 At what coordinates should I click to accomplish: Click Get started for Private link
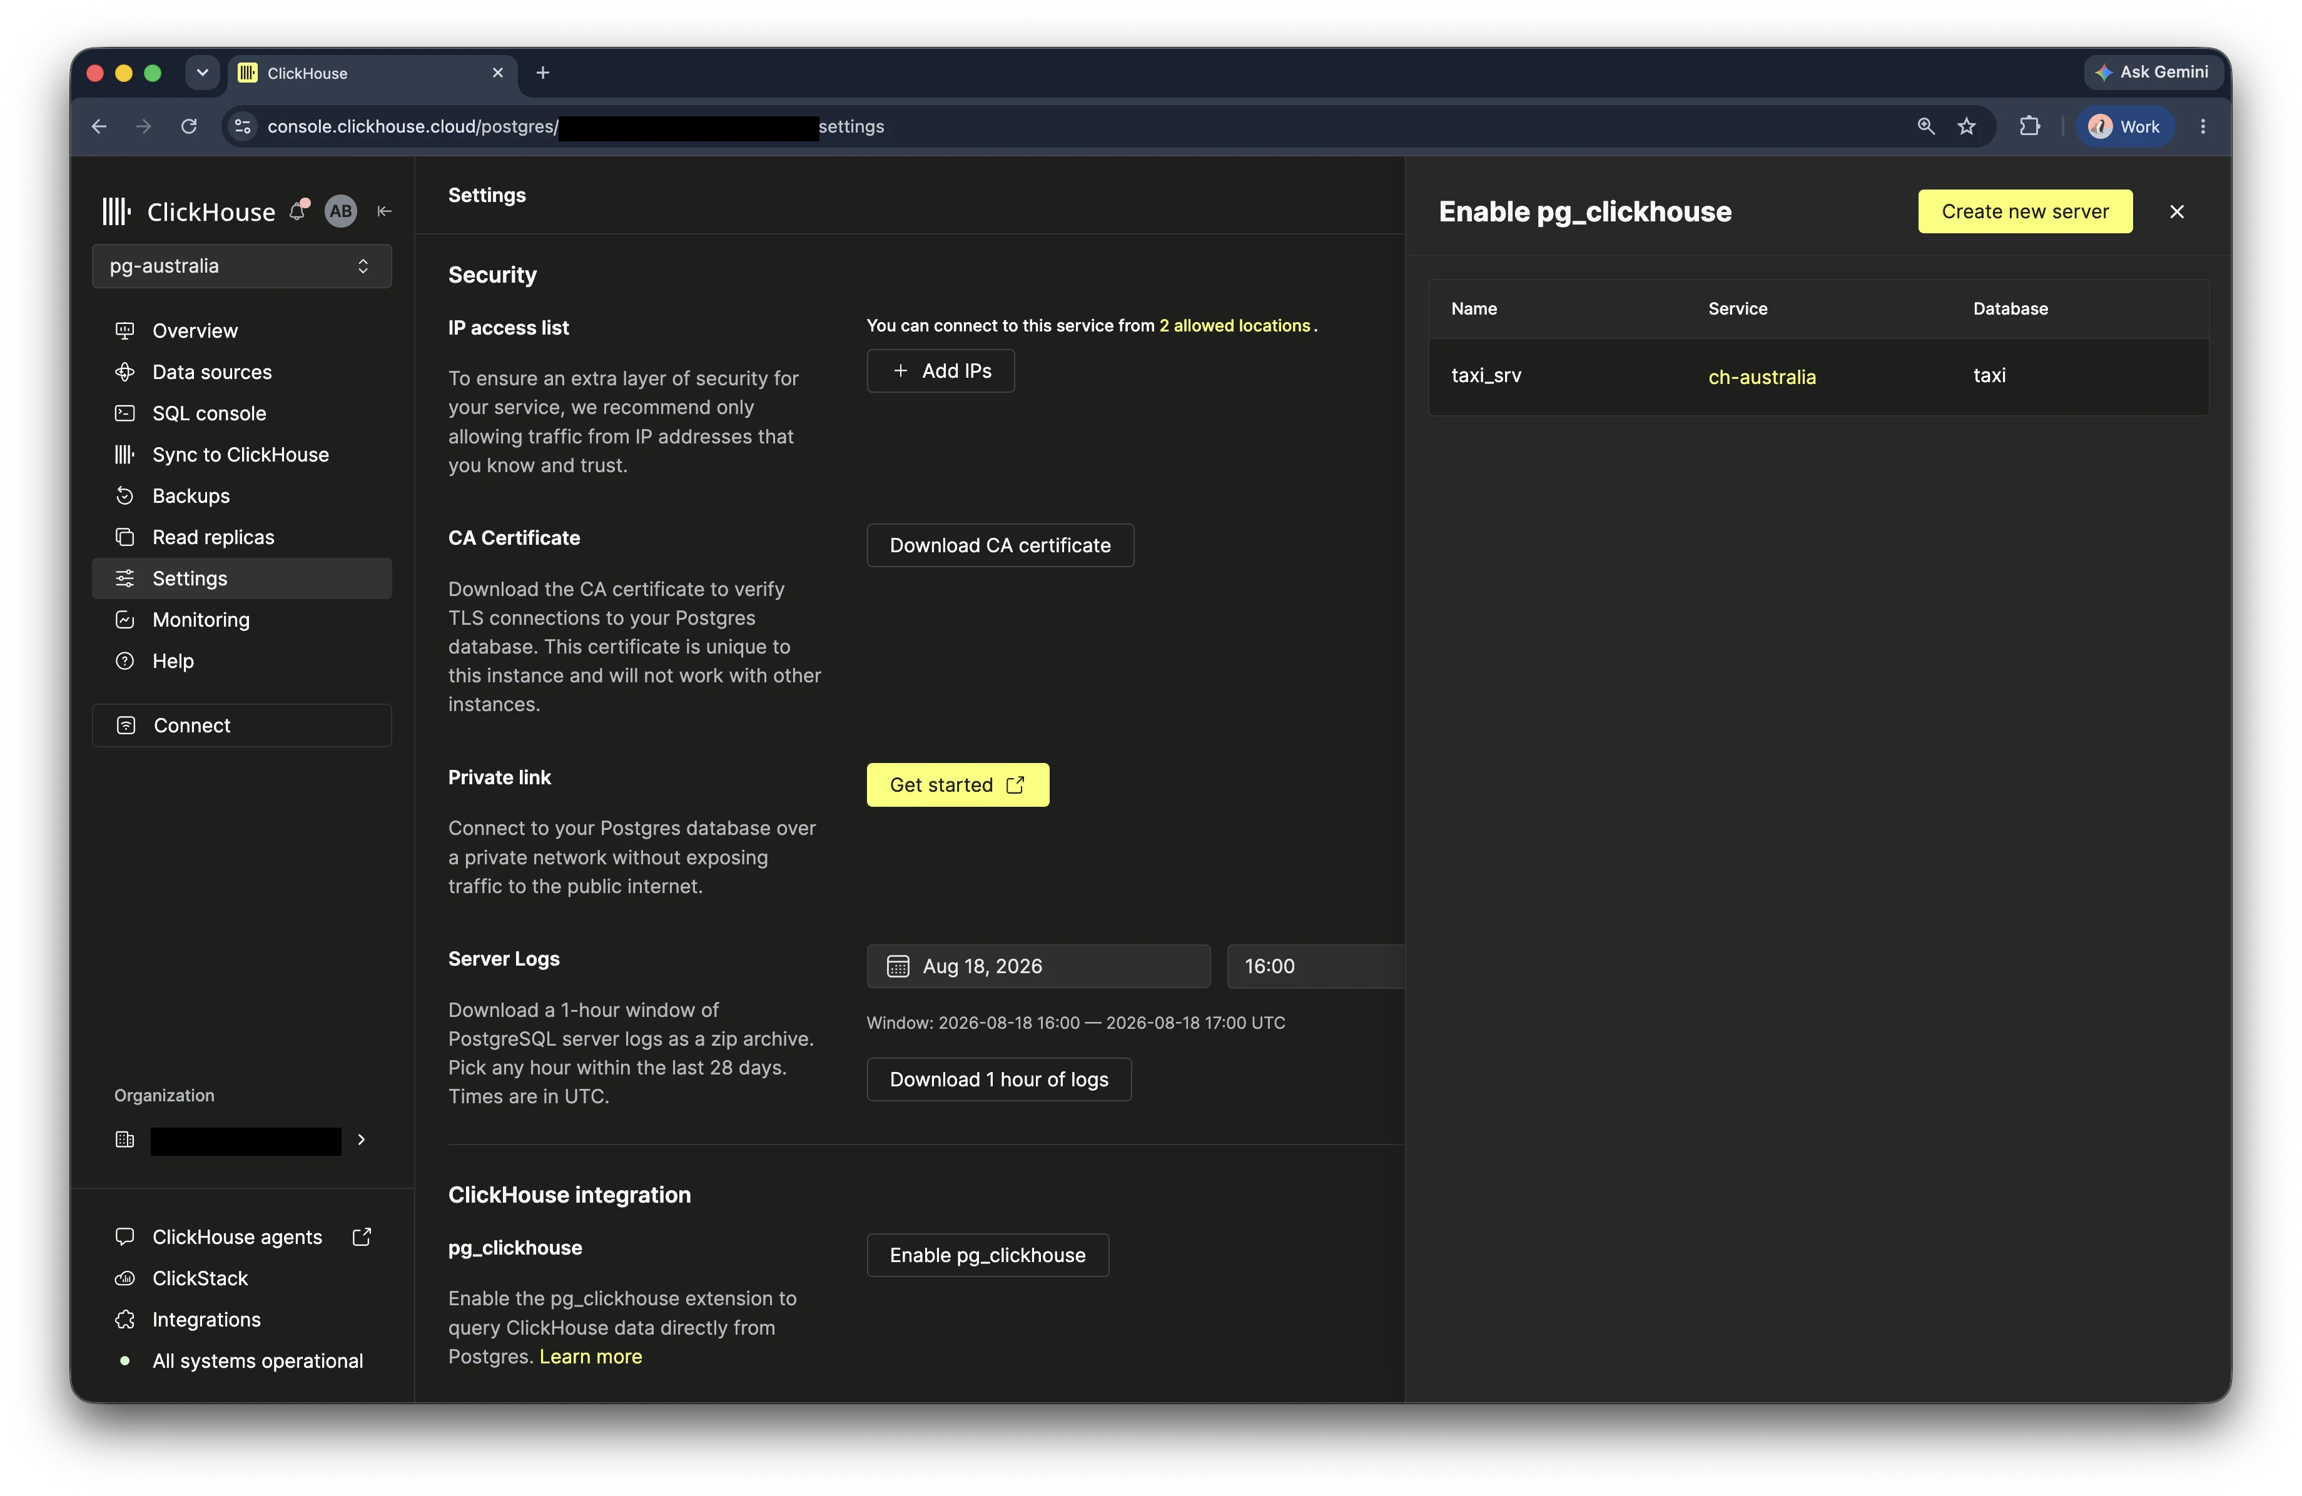pyautogui.click(x=958, y=786)
